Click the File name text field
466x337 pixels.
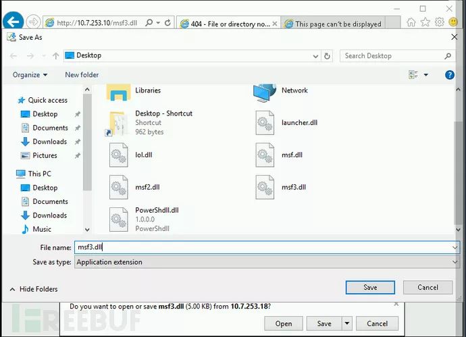point(263,247)
